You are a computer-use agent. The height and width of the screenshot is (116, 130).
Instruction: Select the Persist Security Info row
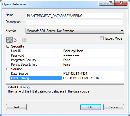tap(67, 65)
